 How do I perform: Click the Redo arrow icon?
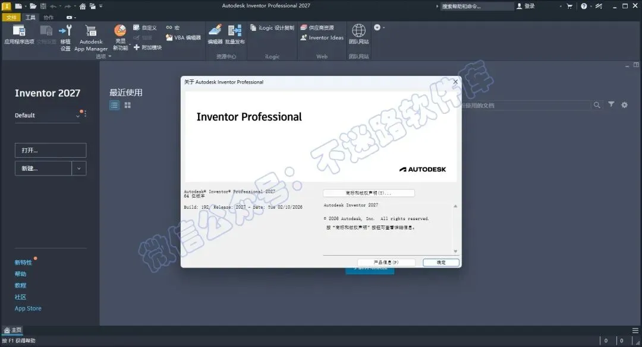pyautogui.click(x=68, y=6)
